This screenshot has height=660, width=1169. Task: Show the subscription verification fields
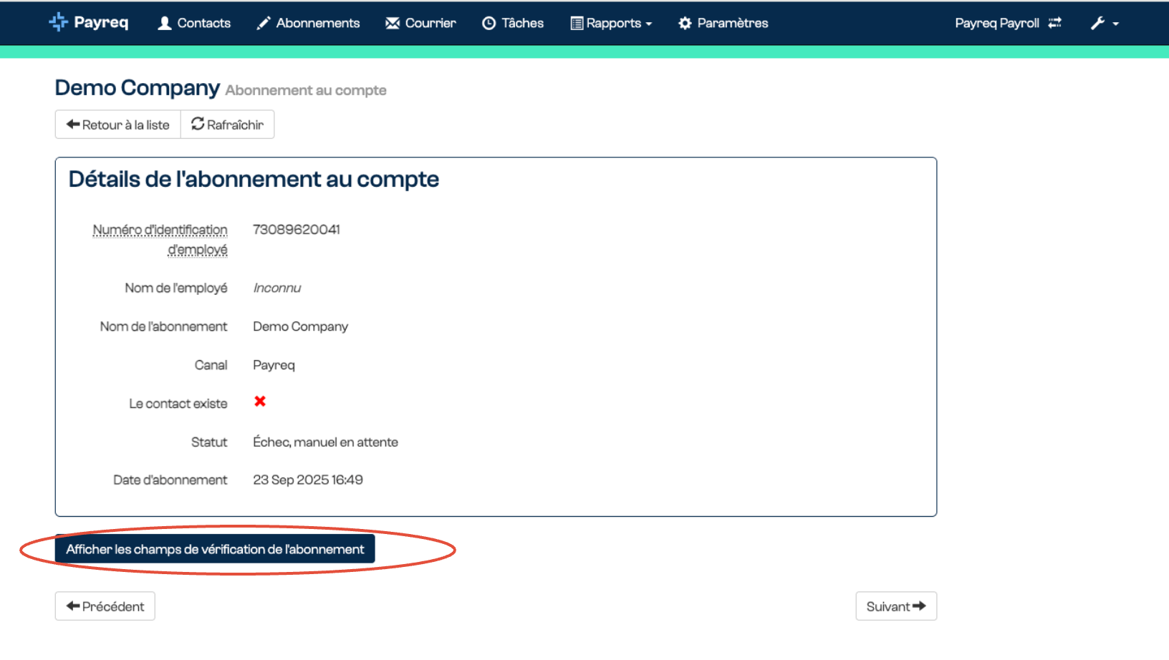[x=215, y=549]
